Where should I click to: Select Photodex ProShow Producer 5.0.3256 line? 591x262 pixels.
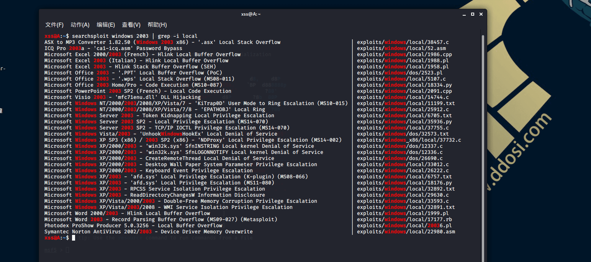point(133,226)
